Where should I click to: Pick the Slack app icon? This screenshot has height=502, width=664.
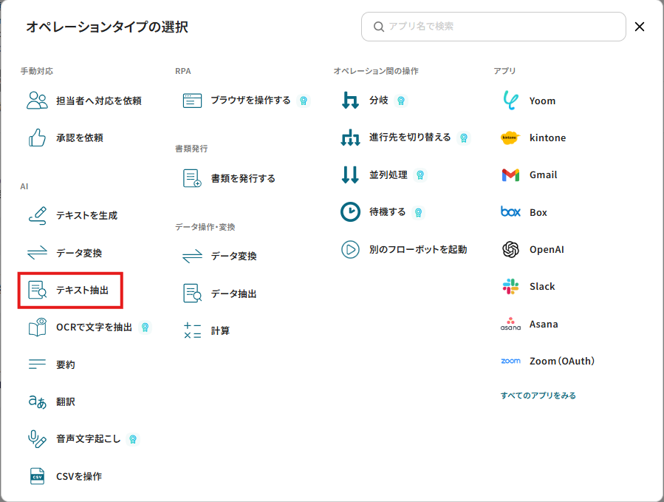coord(510,287)
